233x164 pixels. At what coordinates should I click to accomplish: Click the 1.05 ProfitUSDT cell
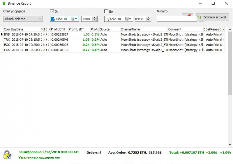click(80, 39)
